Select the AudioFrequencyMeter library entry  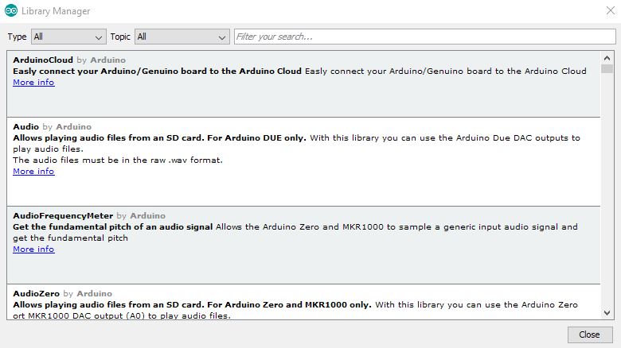pyautogui.click(x=304, y=246)
